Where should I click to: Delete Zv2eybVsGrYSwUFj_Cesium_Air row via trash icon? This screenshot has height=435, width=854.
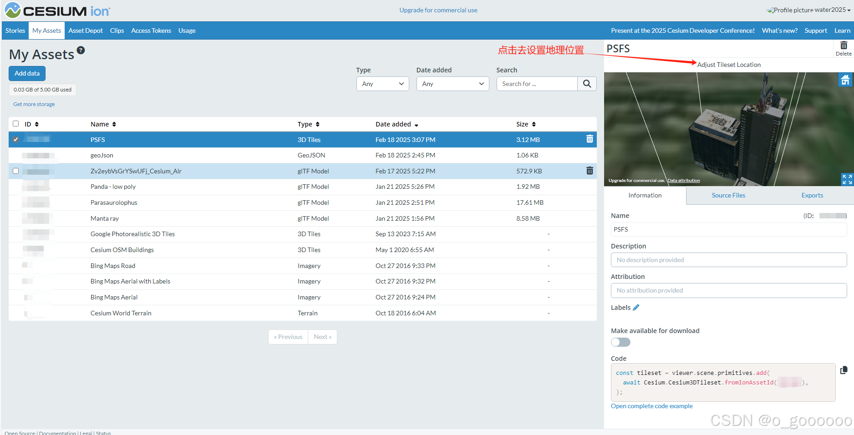590,171
